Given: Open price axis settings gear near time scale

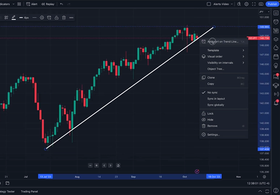Looking at the screenshot, I should (264, 177).
